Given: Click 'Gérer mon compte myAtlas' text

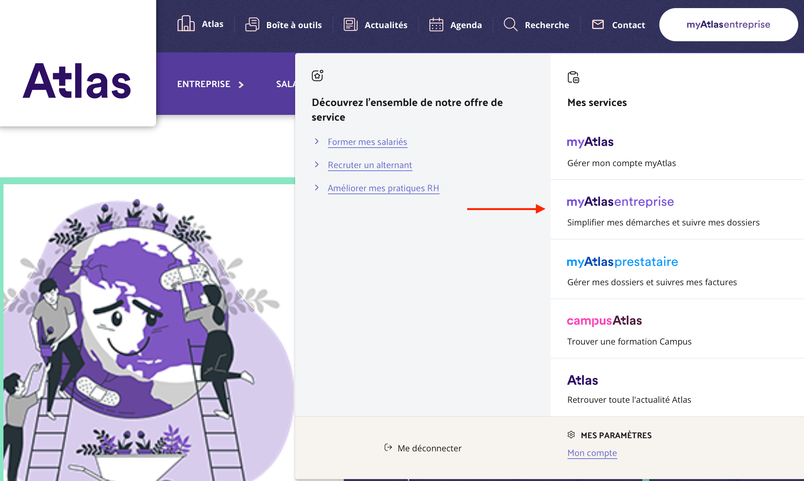Looking at the screenshot, I should (x=622, y=163).
